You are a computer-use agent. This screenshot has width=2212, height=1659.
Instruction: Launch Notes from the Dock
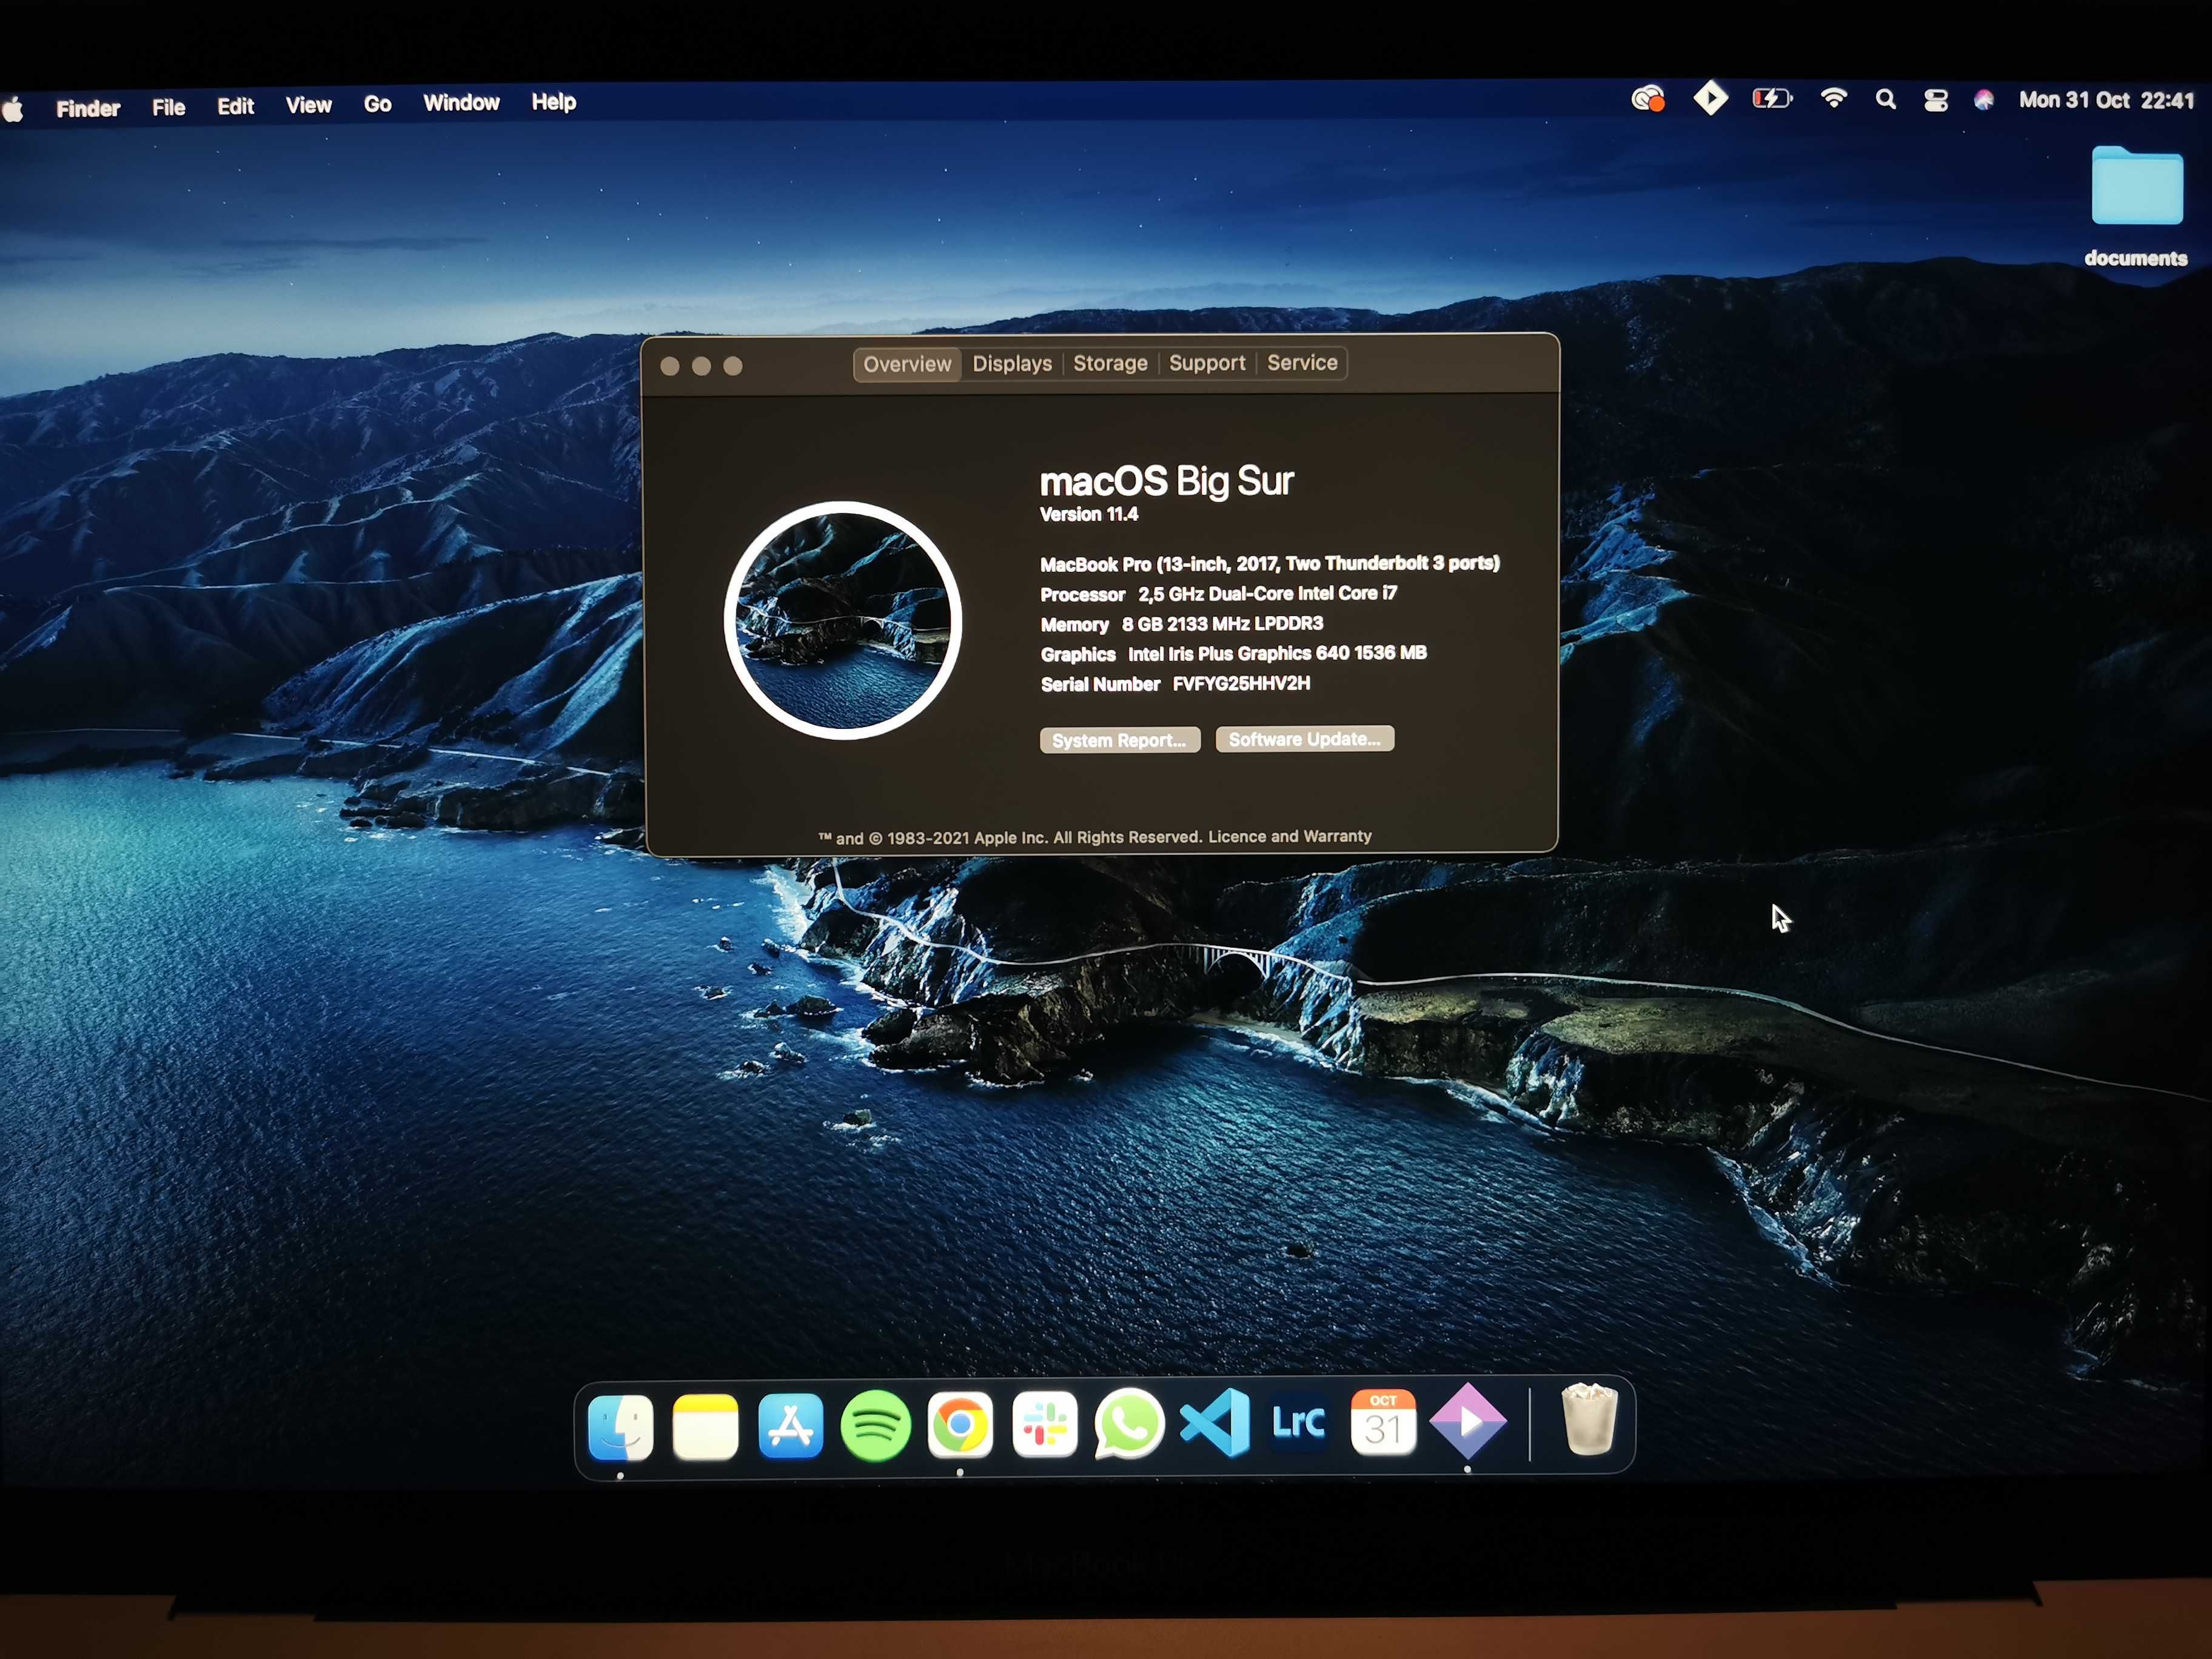tap(706, 1427)
